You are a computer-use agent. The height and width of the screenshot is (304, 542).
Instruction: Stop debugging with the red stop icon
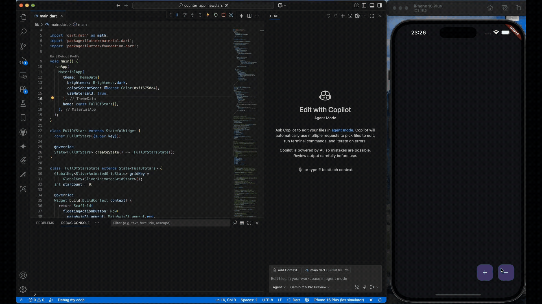coord(224,15)
